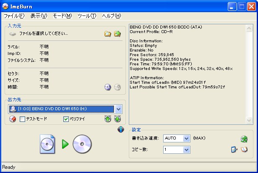The height and width of the screenshot is (173, 258).
Task: Click the Supported Write Speeds line
Action: (181, 69)
